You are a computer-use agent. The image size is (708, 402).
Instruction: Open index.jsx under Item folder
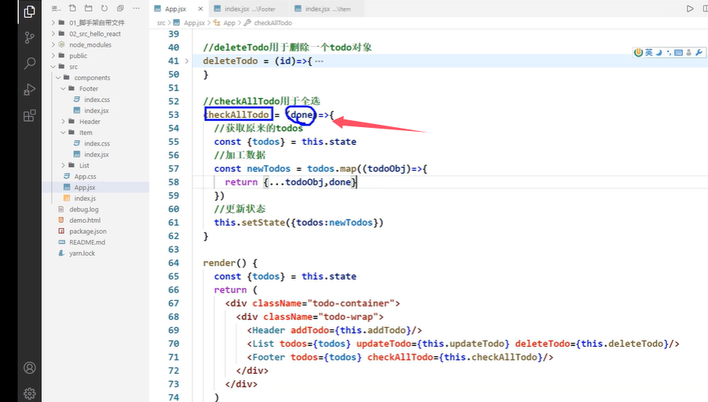pos(97,155)
